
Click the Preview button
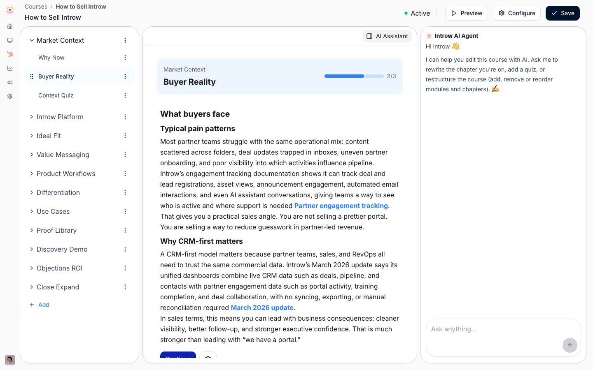pos(467,13)
